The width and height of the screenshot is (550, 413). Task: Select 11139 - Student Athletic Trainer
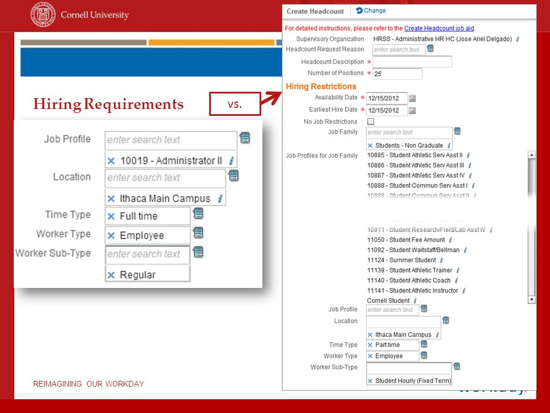point(410,270)
